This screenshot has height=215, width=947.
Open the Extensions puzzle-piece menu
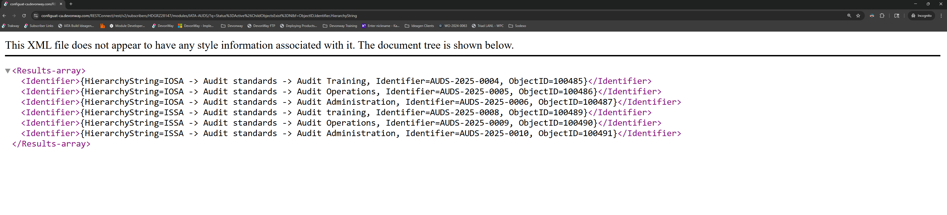click(x=882, y=16)
